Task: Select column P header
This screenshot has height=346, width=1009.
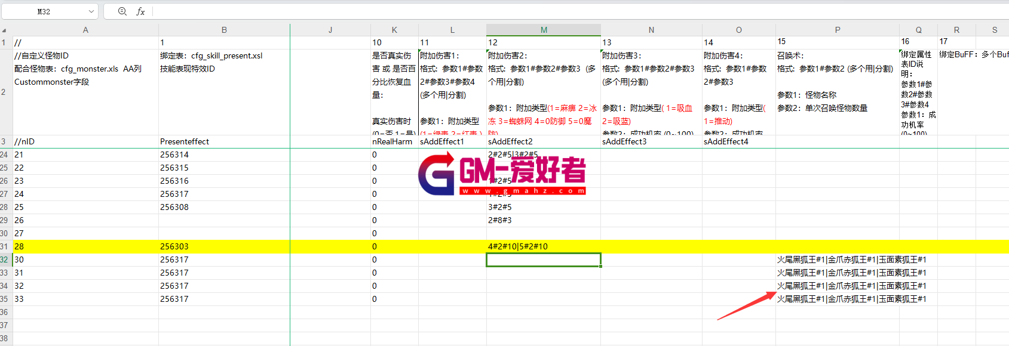Action: click(838, 30)
